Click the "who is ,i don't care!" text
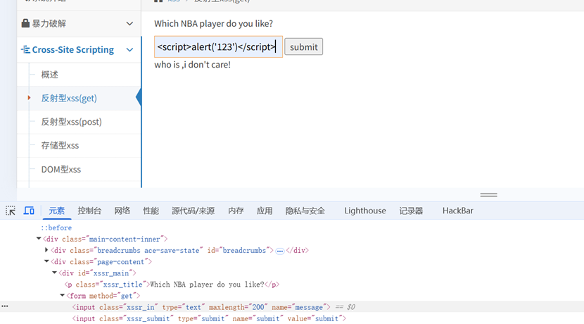Screen dimensions: 584x324 [193, 65]
